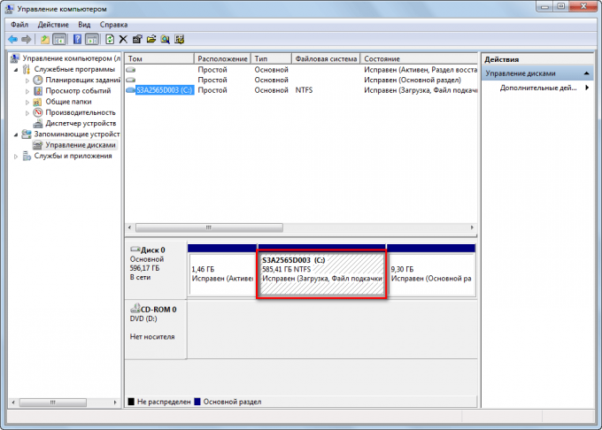This screenshot has width=602, height=430.
Task: Click the black X delete toolbar icon
Action: pyautogui.click(x=123, y=40)
